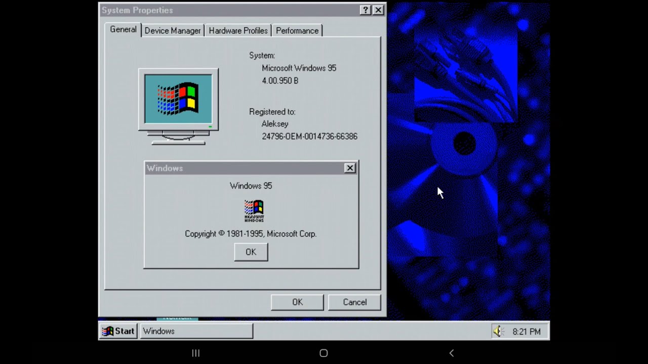The width and height of the screenshot is (648, 364).
Task: Click the registered name Aleksey
Action: pyautogui.click(x=275, y=124)
